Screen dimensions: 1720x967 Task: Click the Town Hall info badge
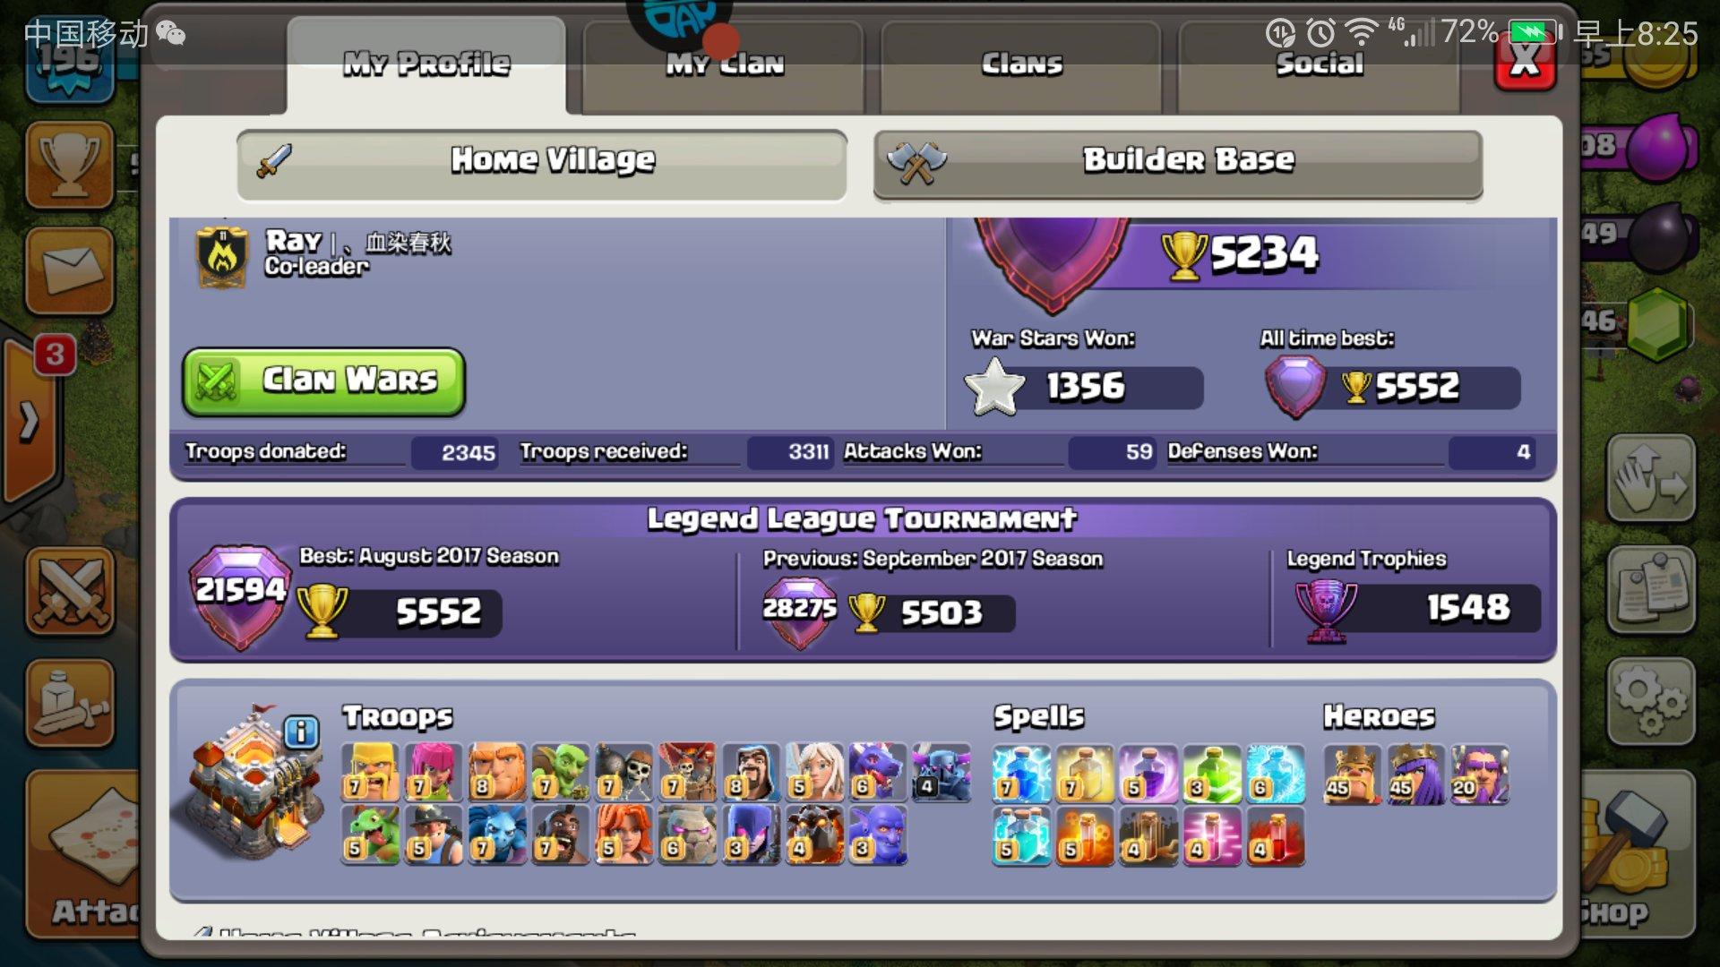(x=301, y=732)
